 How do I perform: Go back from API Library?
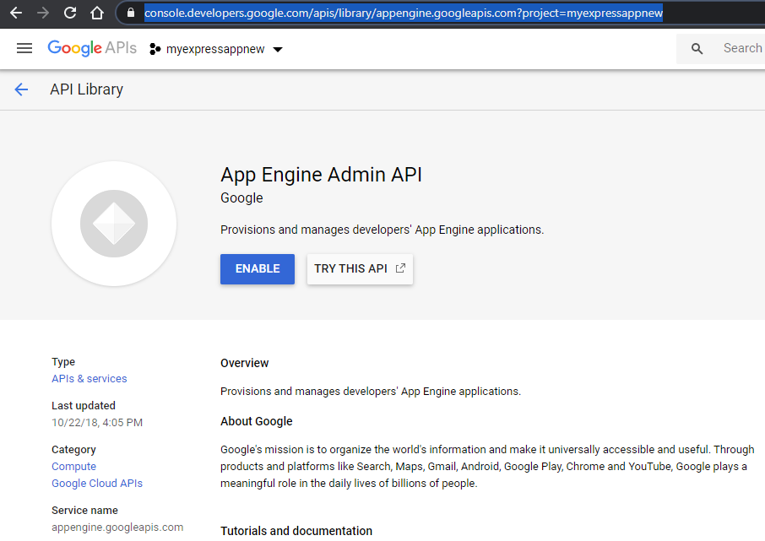tap(21, 89)
